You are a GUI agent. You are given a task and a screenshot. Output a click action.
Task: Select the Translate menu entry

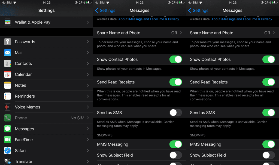23,161
